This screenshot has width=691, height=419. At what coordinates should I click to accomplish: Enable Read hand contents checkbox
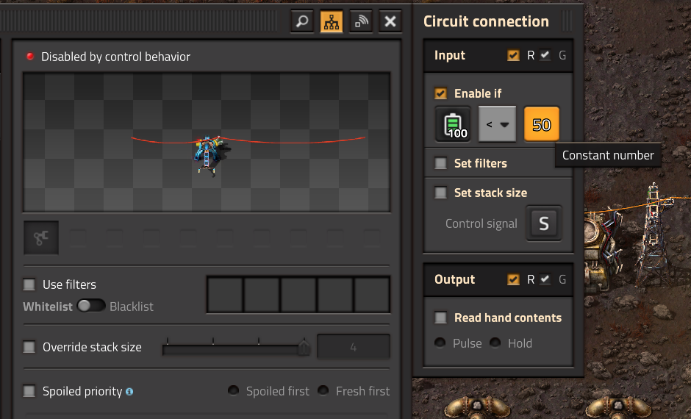440,318
